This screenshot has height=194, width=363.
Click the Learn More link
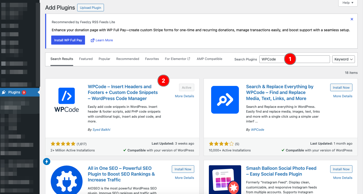pos(104,40)
